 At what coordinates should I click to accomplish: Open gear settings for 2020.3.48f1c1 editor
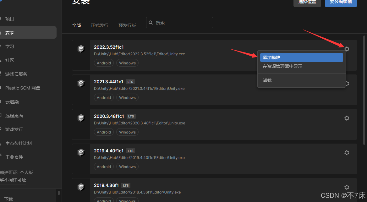[347, 118]
